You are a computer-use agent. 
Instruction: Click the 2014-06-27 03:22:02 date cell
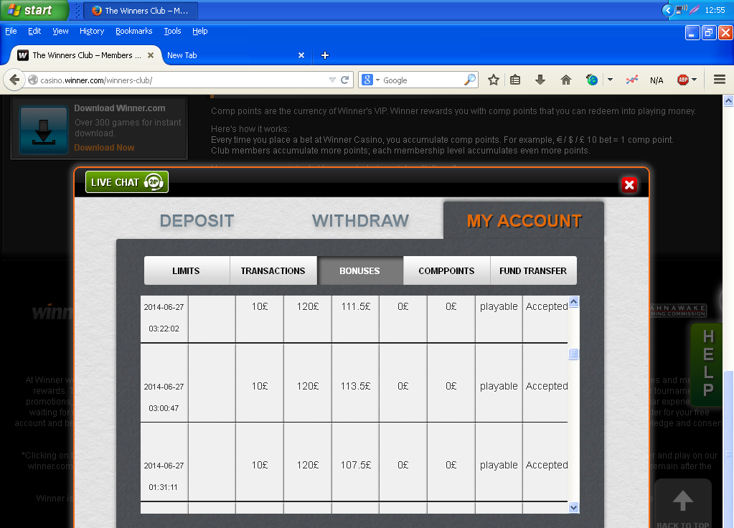pyautogui.click(x=164, y=319)
